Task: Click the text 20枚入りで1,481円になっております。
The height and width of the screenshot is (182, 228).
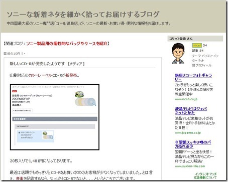Action: pyautogui.click(x=41, y=161)
